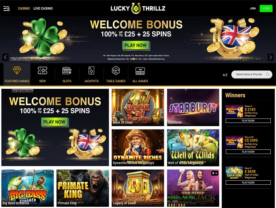The width and height of the screenshot is (276, 208).
Task: Select the Casino tab in header
Action: 24,8
